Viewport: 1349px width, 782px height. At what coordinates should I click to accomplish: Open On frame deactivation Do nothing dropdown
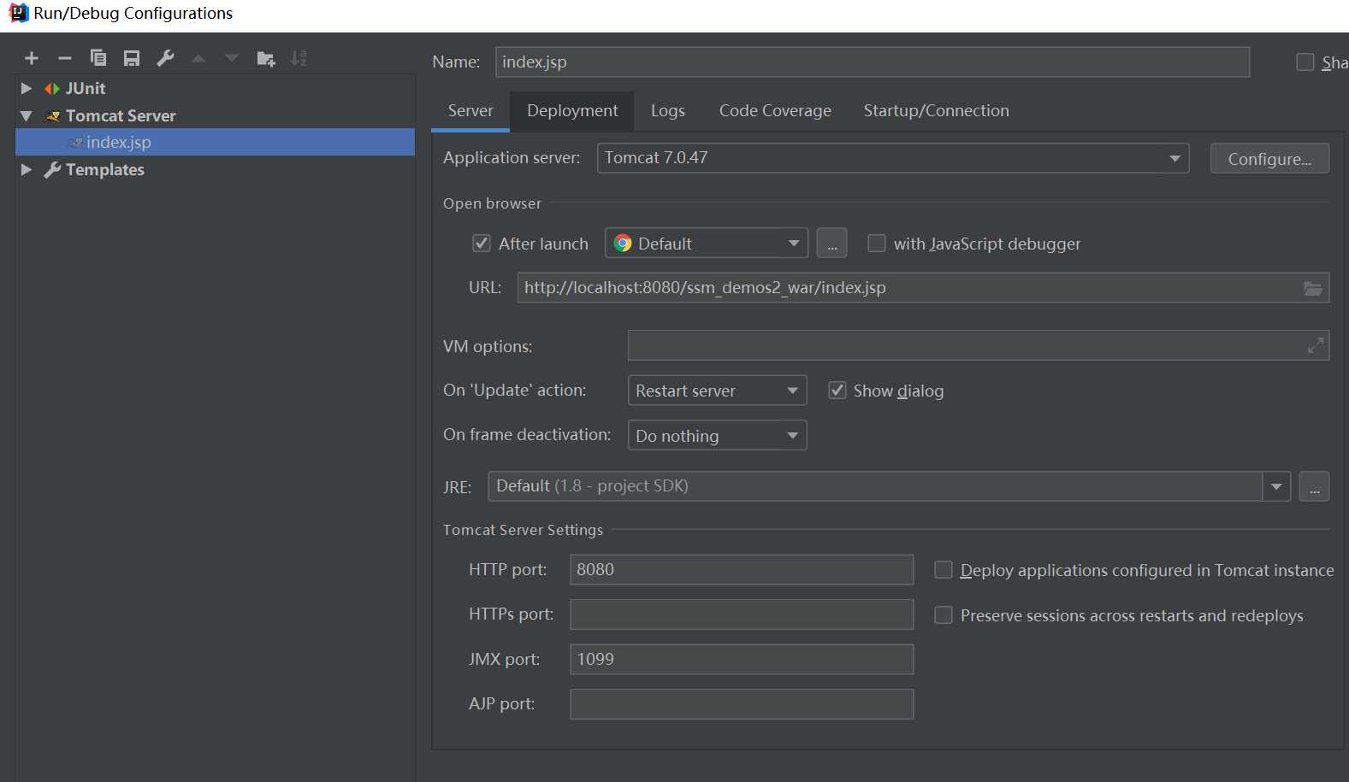717,436
